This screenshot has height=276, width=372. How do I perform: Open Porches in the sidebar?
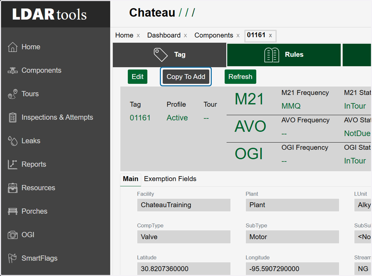[34, 211]
